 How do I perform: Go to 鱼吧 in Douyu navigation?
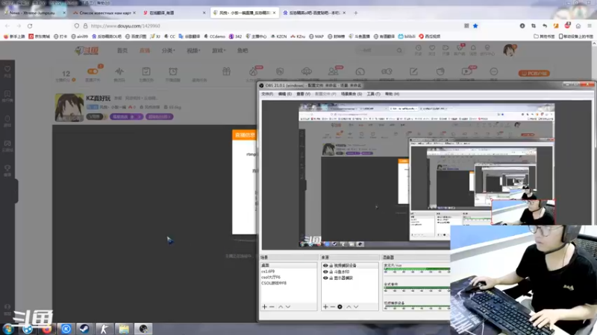coord(243,50)
